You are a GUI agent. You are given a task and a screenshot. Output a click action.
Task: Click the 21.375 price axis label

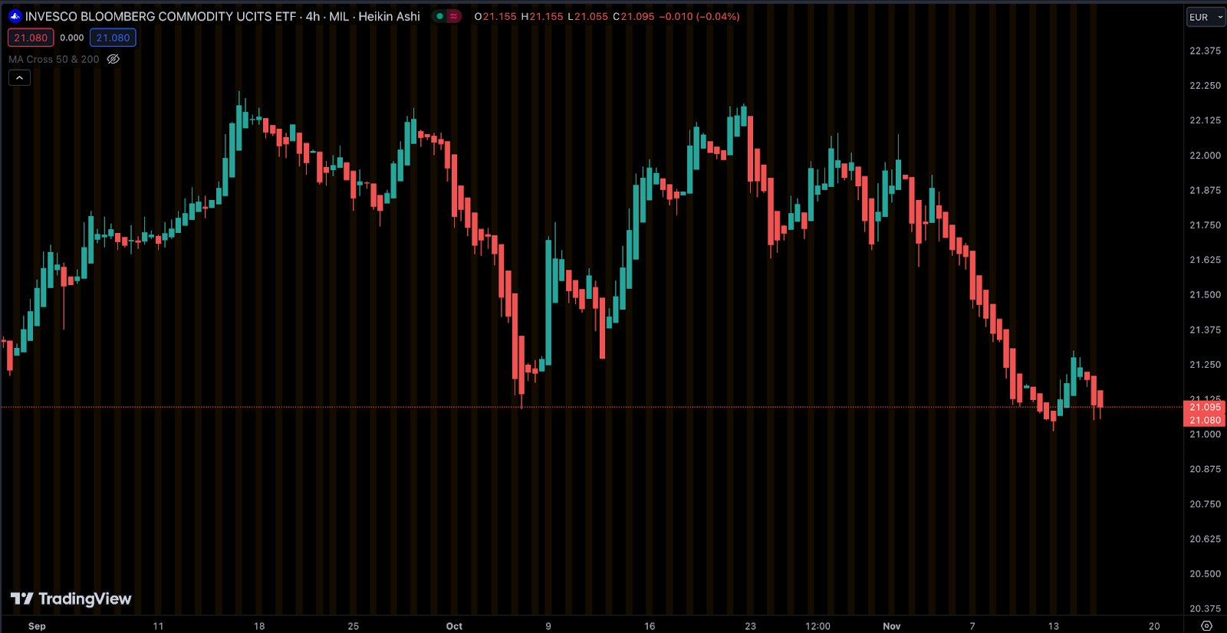tap(1205, 330)
